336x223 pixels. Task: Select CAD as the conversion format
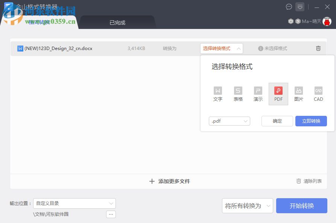tap(318, 94)
